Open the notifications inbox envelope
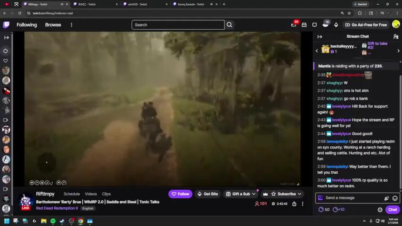This screenshot has width=402, height=226. [x=304, y=25]
